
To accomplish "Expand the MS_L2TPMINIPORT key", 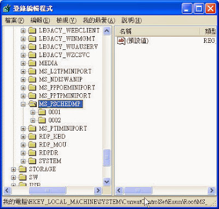I will click(x=23, y=71).
